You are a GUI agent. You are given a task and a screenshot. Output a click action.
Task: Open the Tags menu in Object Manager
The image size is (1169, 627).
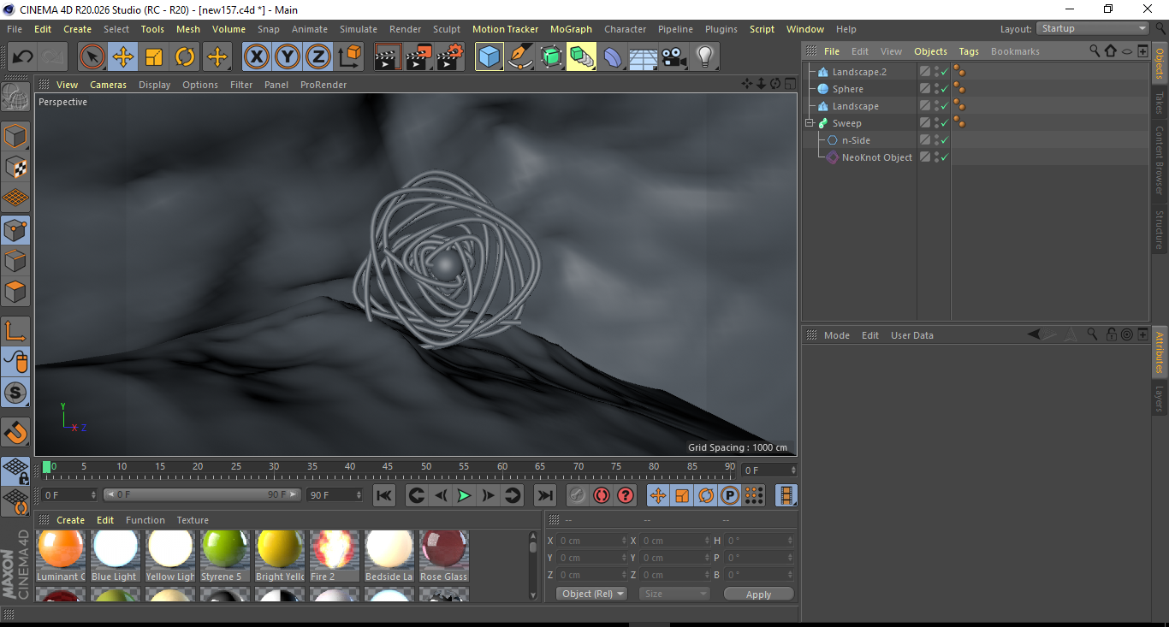coord(969,51)
